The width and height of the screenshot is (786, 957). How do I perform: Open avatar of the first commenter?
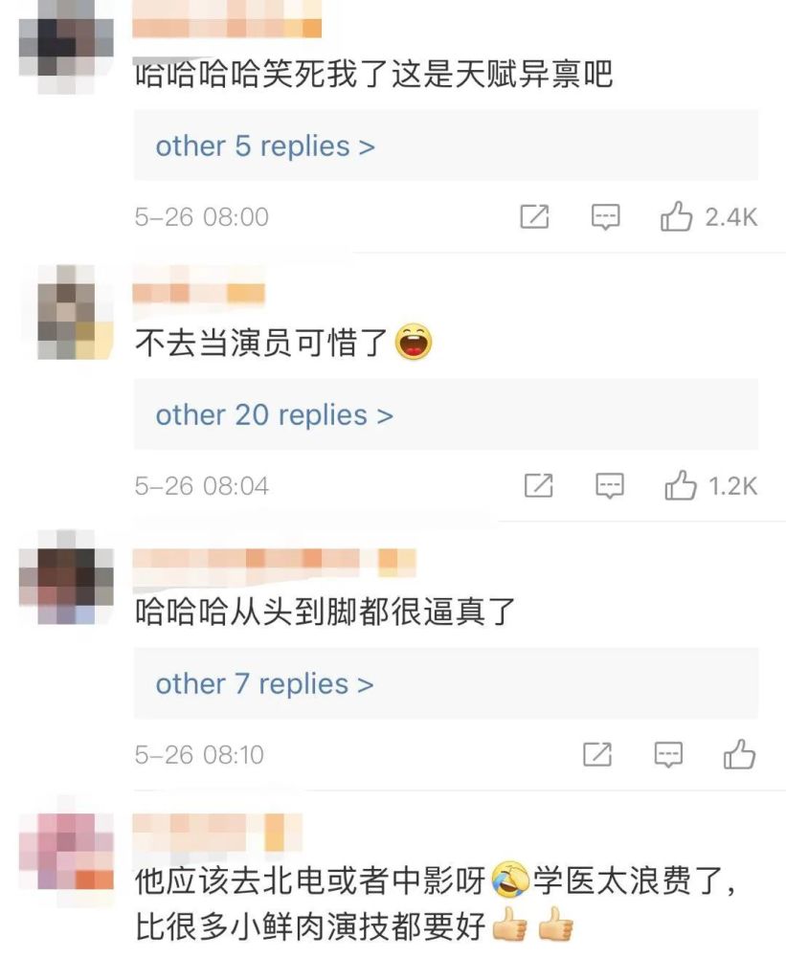tap(66, 48)
